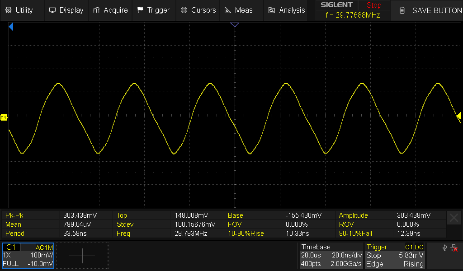Toggle the Stop run state indicator
Screen dimensions: 463x271
click(374, 5)
